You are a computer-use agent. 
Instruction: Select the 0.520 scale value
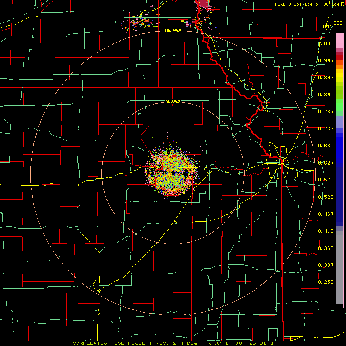[326, 197]
